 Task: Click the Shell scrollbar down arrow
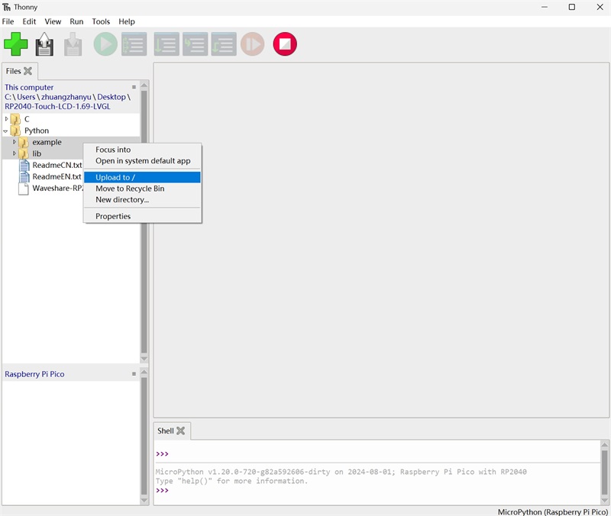coord(604,501)
